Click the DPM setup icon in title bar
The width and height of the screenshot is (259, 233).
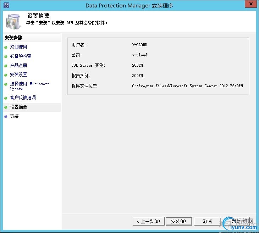[x=6, y=5]
